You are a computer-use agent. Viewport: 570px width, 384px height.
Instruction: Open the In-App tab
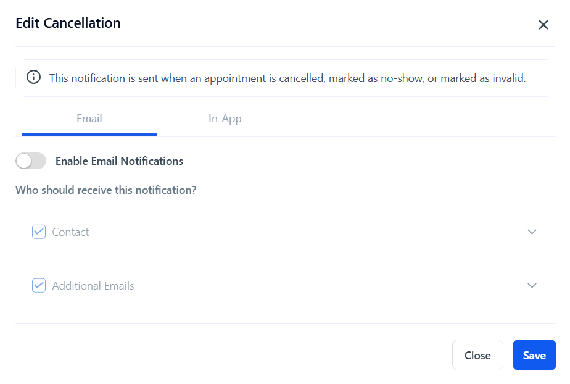[225, 118]
